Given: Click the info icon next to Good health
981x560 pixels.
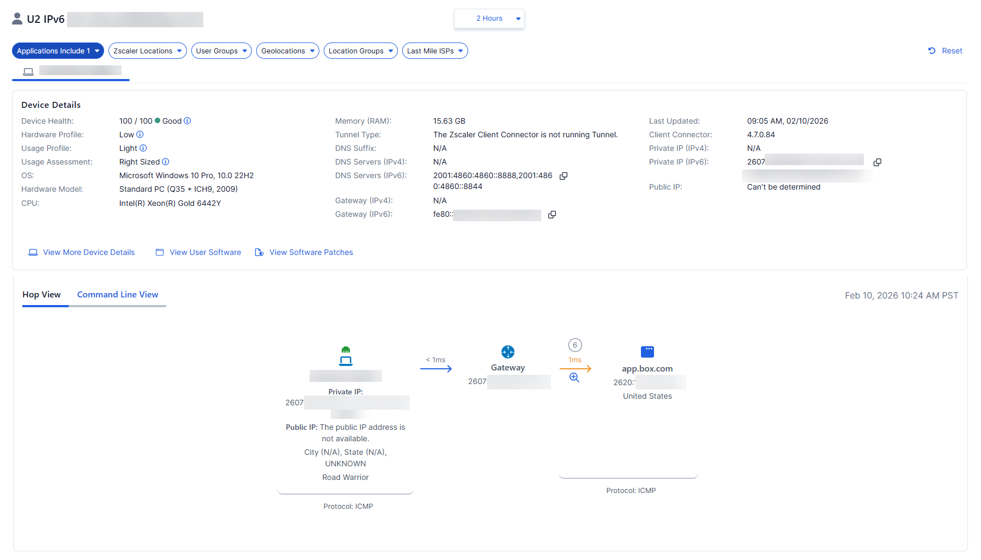Looking at the screenshot, I should click(187, 121).
